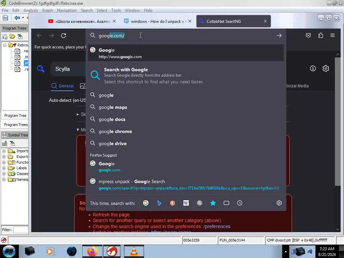
Task: Click the Ghidra dragon taskbar icon
Action: click(112, 251)
